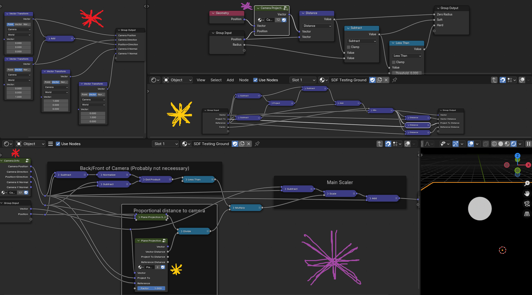Toggle camera view using the camera icon
This screenshot has height=295, width=532.
point(527,204)
